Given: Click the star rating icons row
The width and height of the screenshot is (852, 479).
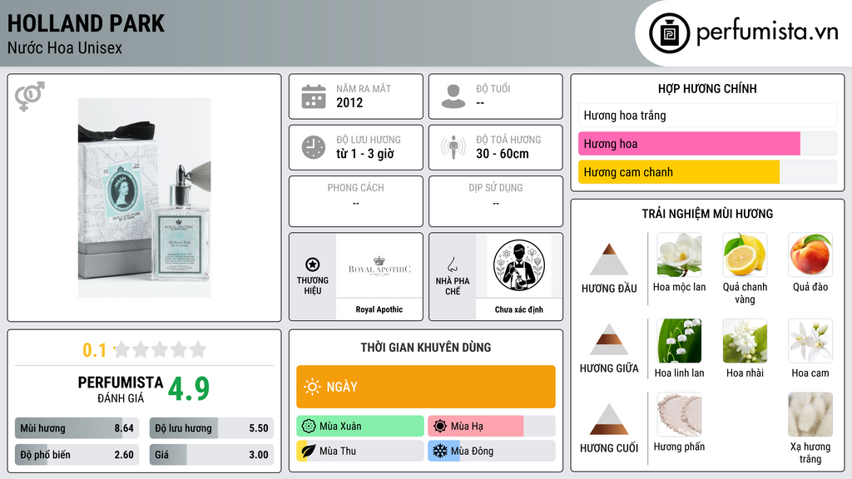Looking at the screenshot, I should point(161,349).
